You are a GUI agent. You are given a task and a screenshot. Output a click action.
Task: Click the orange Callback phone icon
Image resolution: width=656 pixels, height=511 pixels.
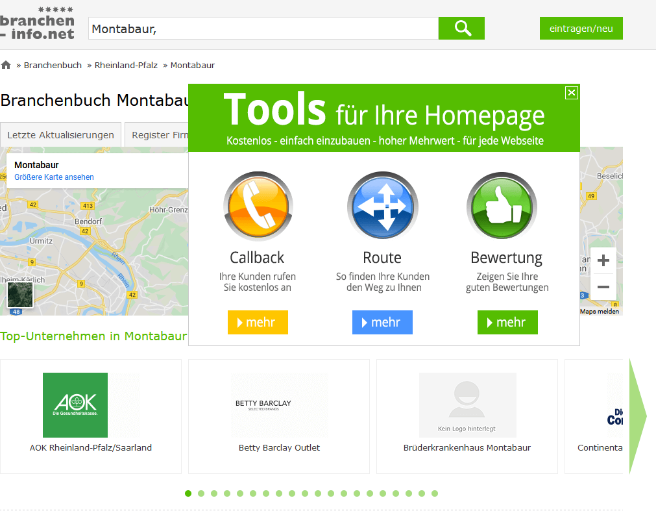tap(258, 206)
